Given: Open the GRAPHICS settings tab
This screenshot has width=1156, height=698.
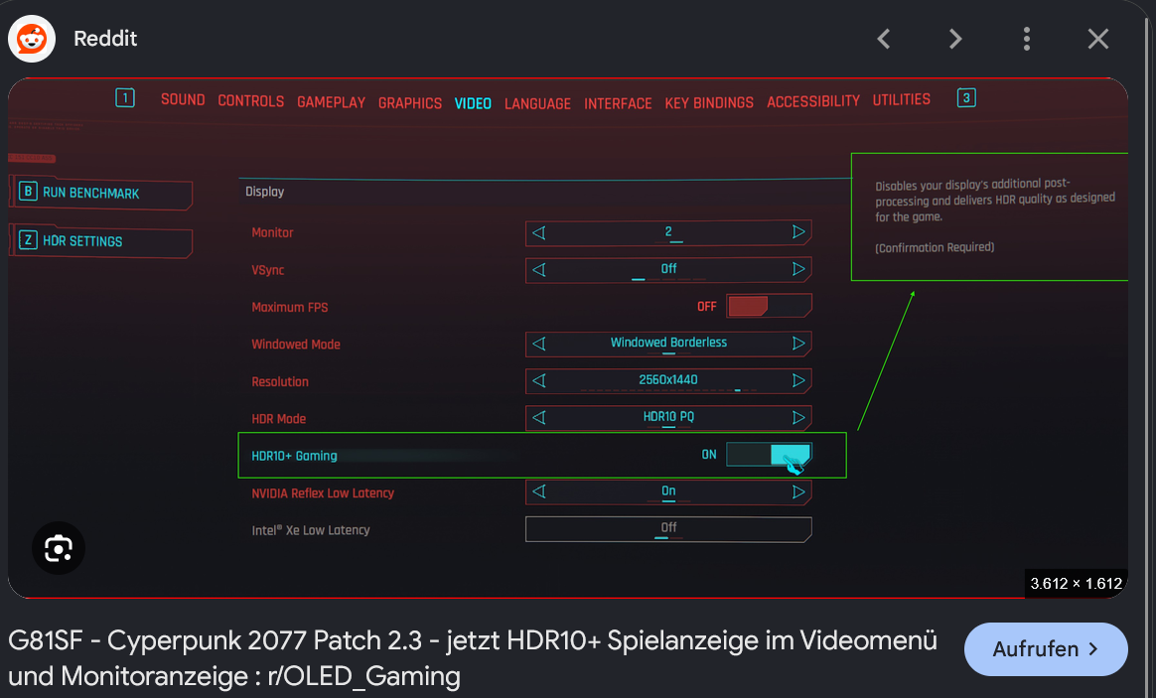Looking at the screenshot, I should [410, 103].
